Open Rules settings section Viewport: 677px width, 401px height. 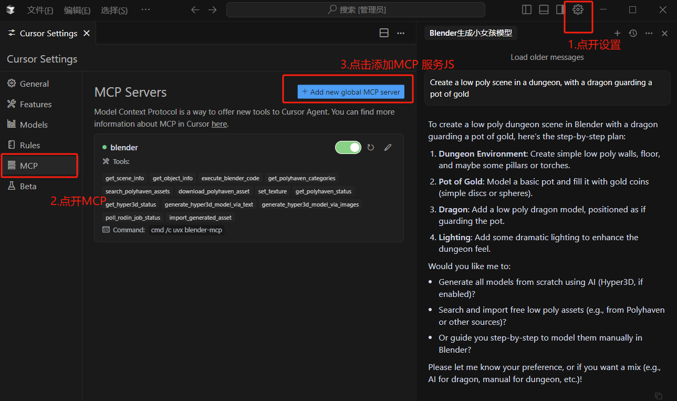coord(30,145)
